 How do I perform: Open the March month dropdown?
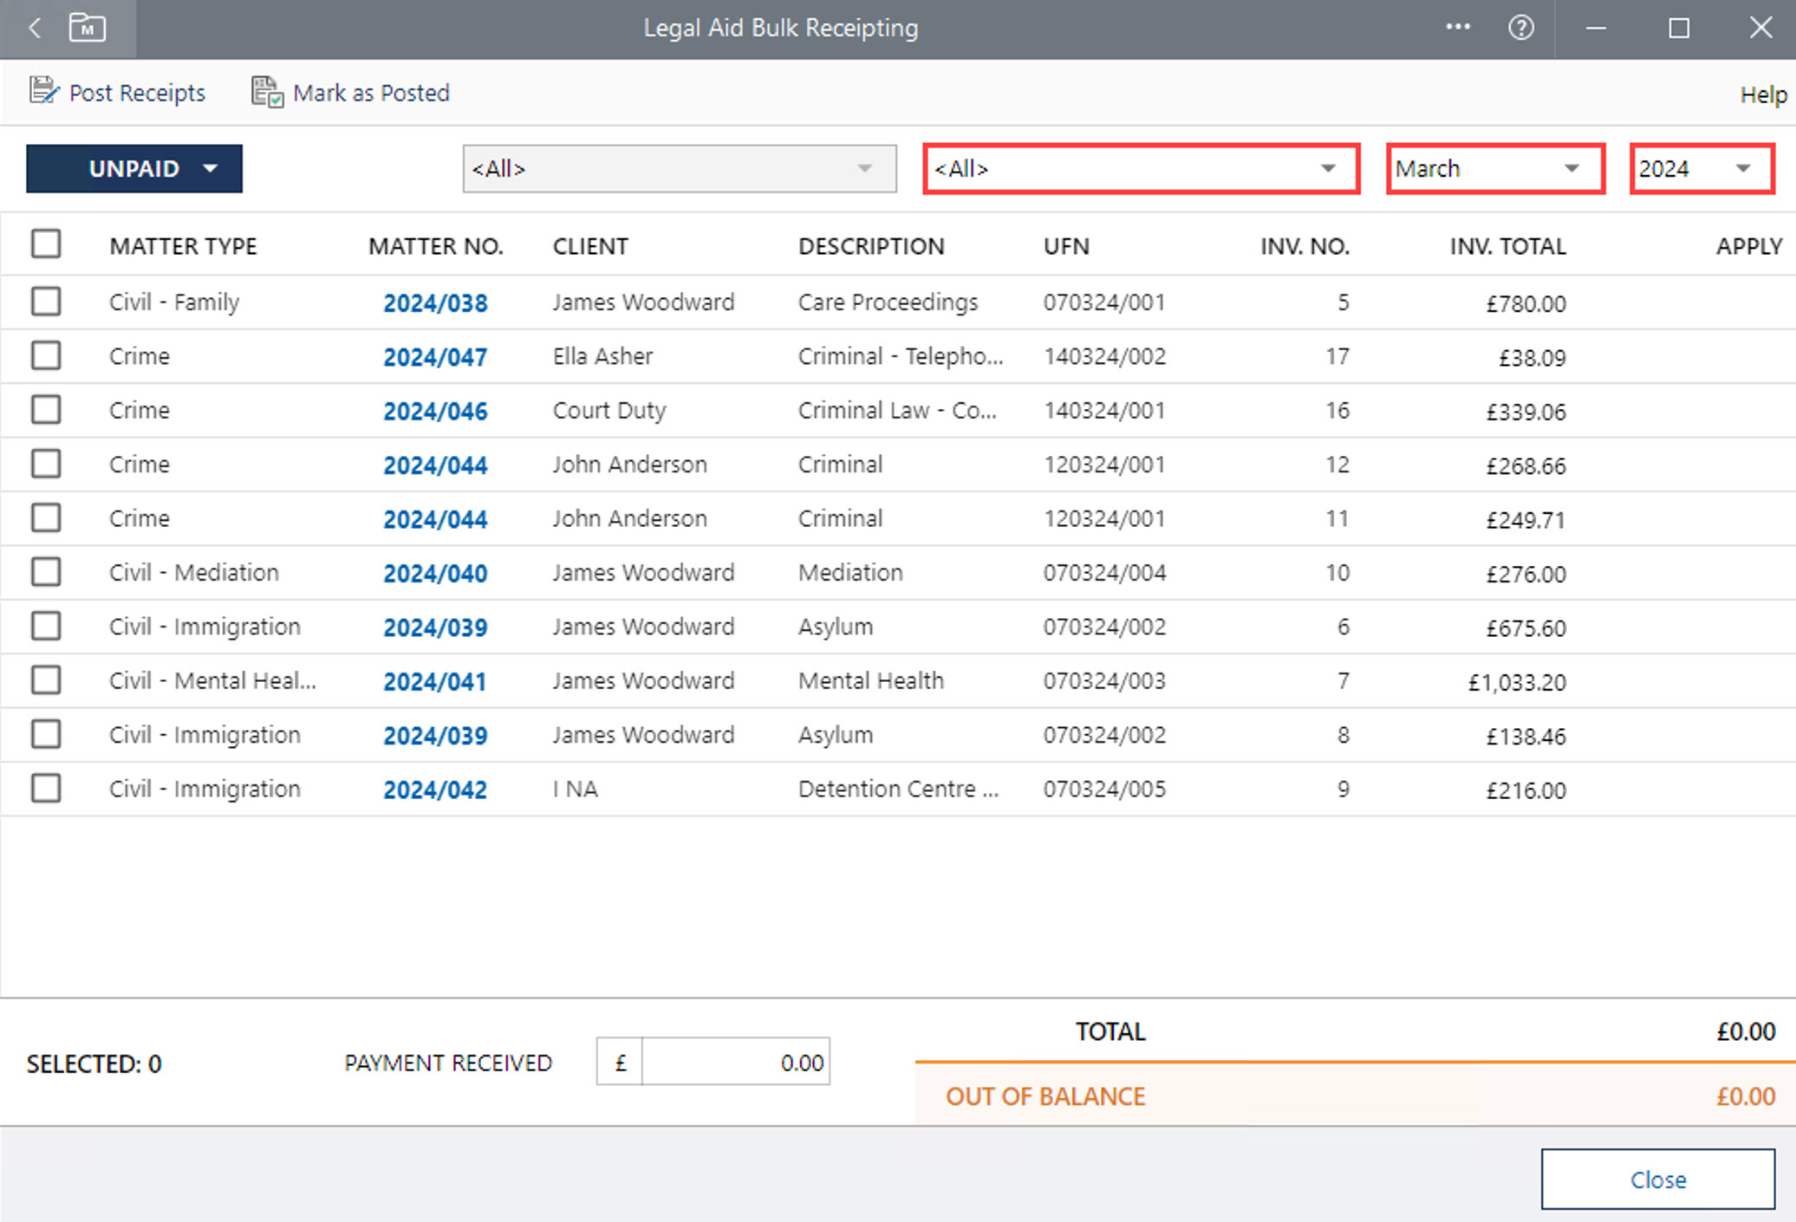(x=1494, y=168)
